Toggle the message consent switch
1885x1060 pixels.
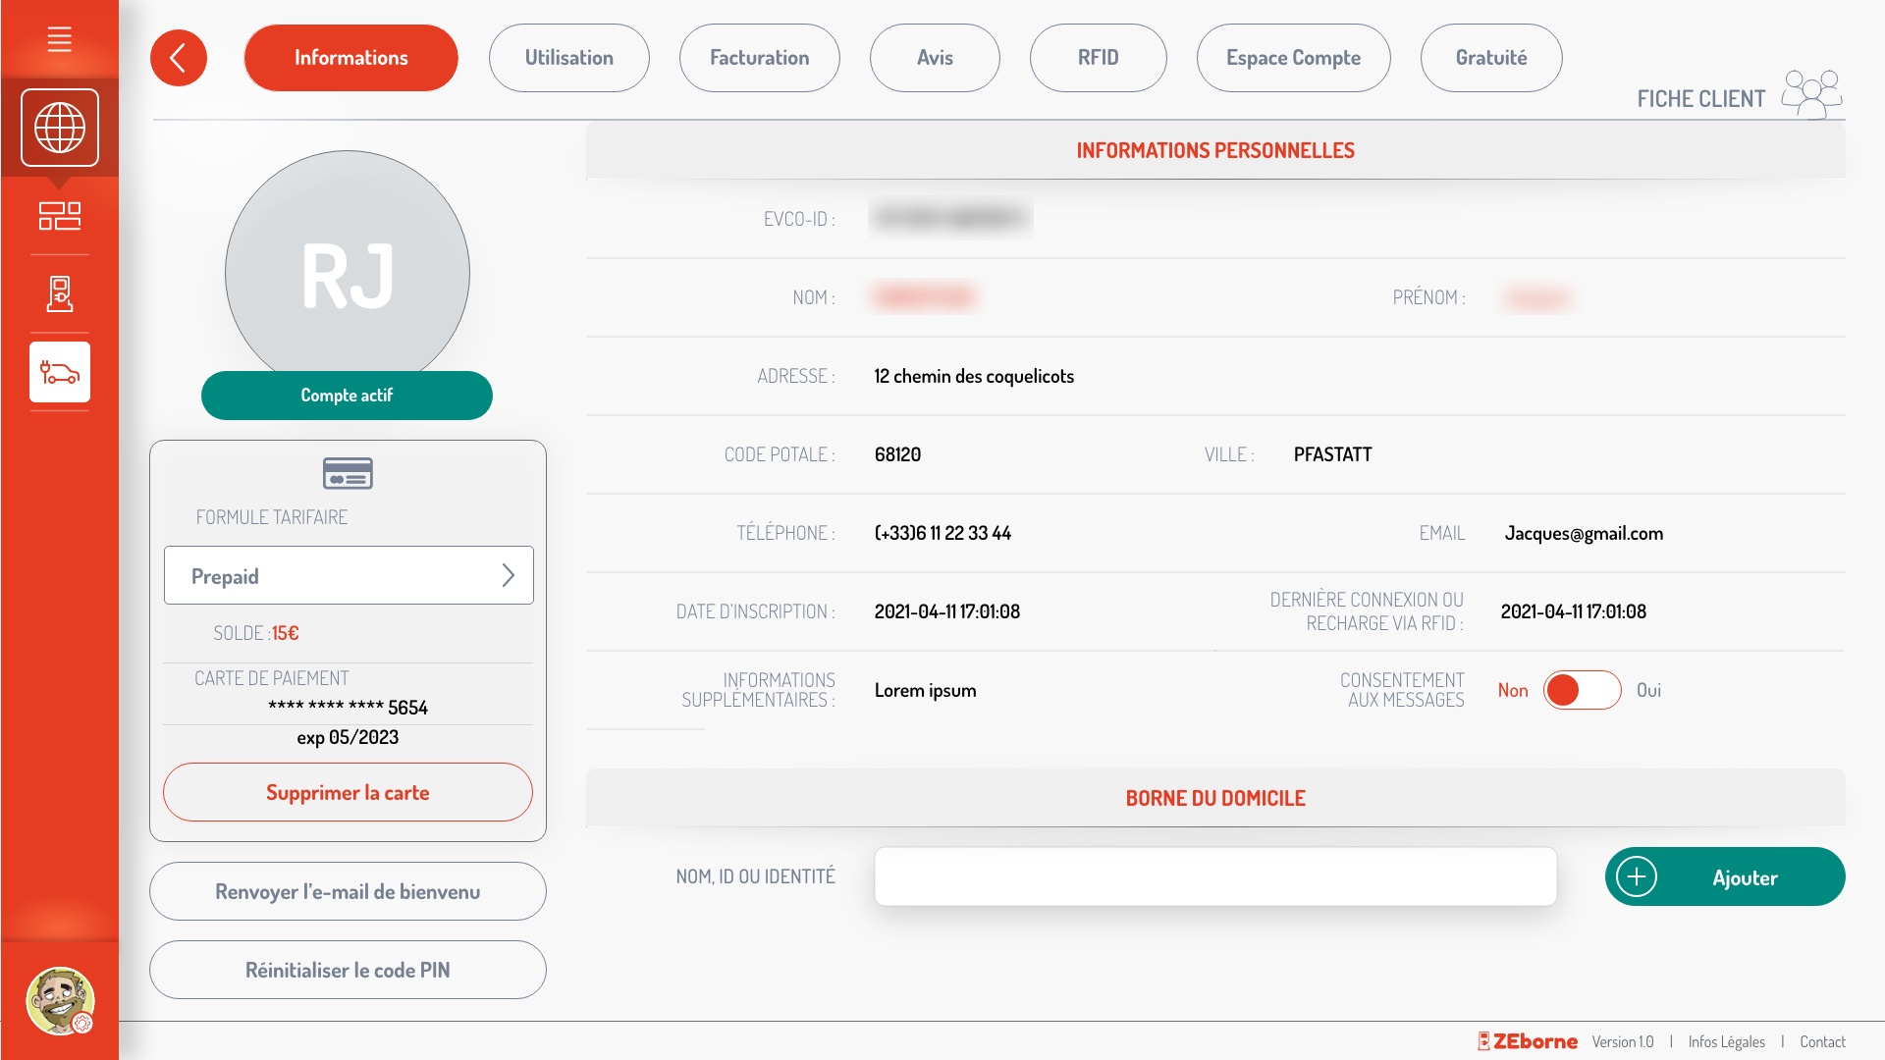pyautogui.click(x=1581, y=690)
